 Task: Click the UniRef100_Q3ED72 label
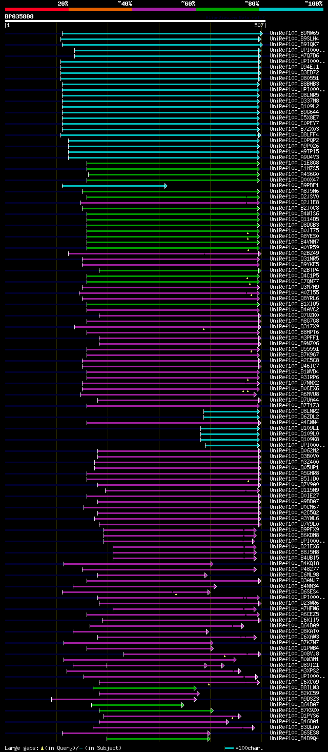tap(294, 72)
